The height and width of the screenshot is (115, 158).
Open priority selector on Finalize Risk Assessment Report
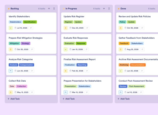[x=66, y=71]
